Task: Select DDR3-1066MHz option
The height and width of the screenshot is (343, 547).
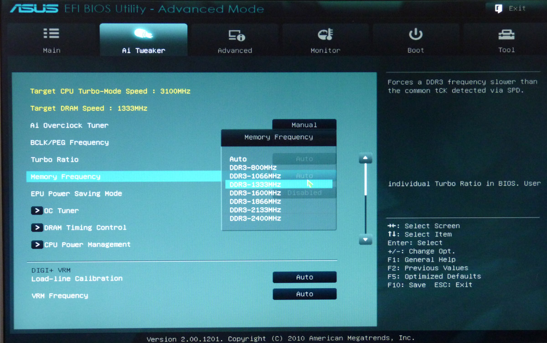Action: click(255, 176)
